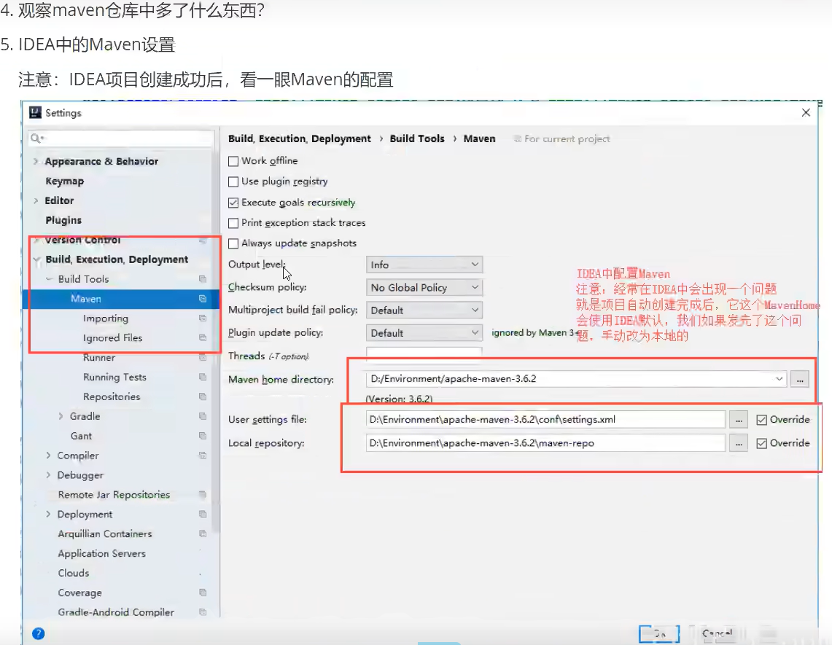Click project-level icon next to Remote Jar Repositories
832x645 pixels.
coord(202,495)
